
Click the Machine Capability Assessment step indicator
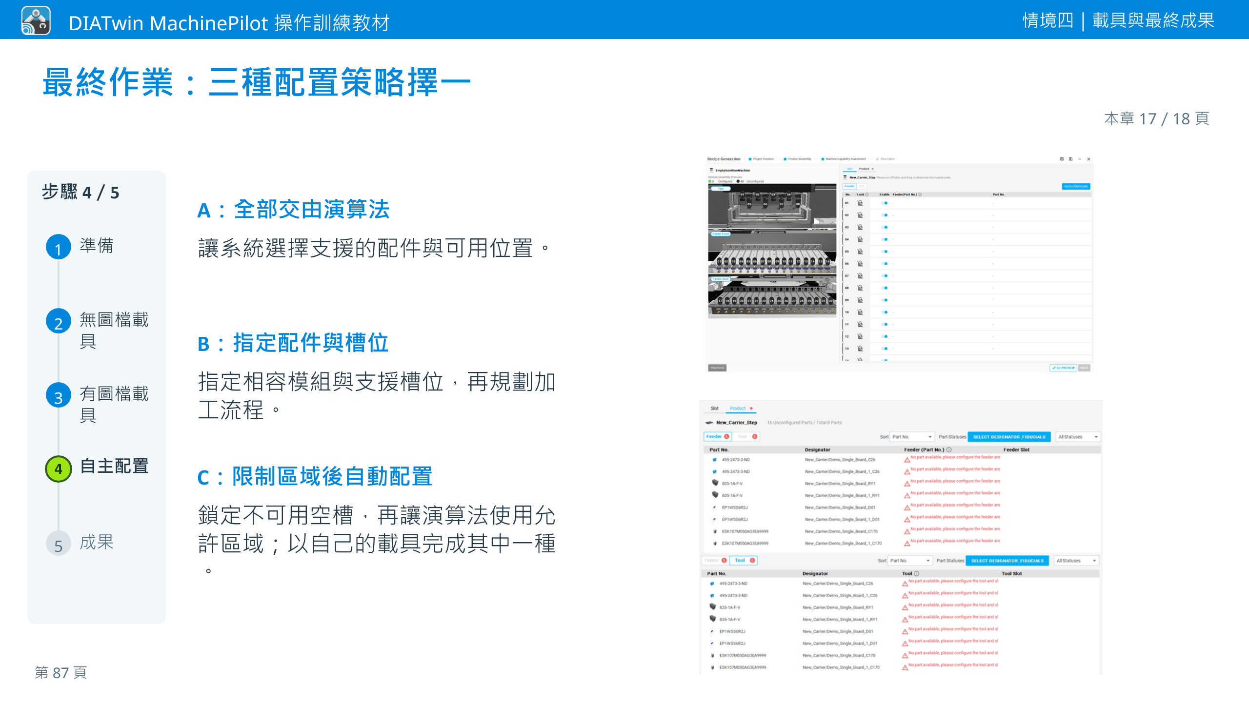click(x=843, y=159)
